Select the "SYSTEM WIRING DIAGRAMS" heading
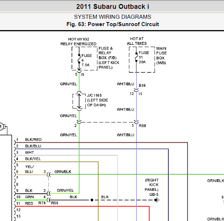Screen dimensions: 224x221 tap(113, 17)
